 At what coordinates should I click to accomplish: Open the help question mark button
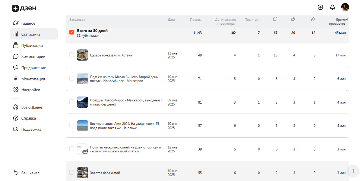(353, 171)
